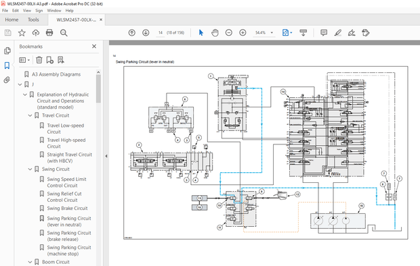Viewport: 420px width, 266px height.
Task: Open the Sign document pen tool
Action: (352, 32)
